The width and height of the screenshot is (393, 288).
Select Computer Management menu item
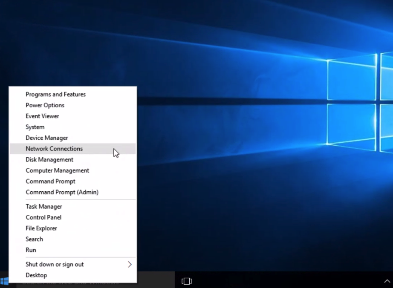pos(73,170)
